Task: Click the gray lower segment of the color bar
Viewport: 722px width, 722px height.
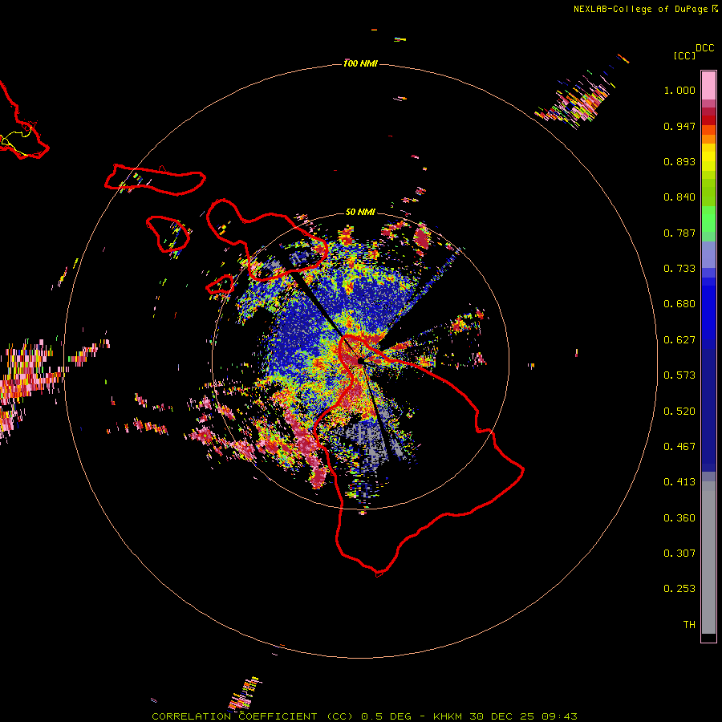Action: point(708,558)
